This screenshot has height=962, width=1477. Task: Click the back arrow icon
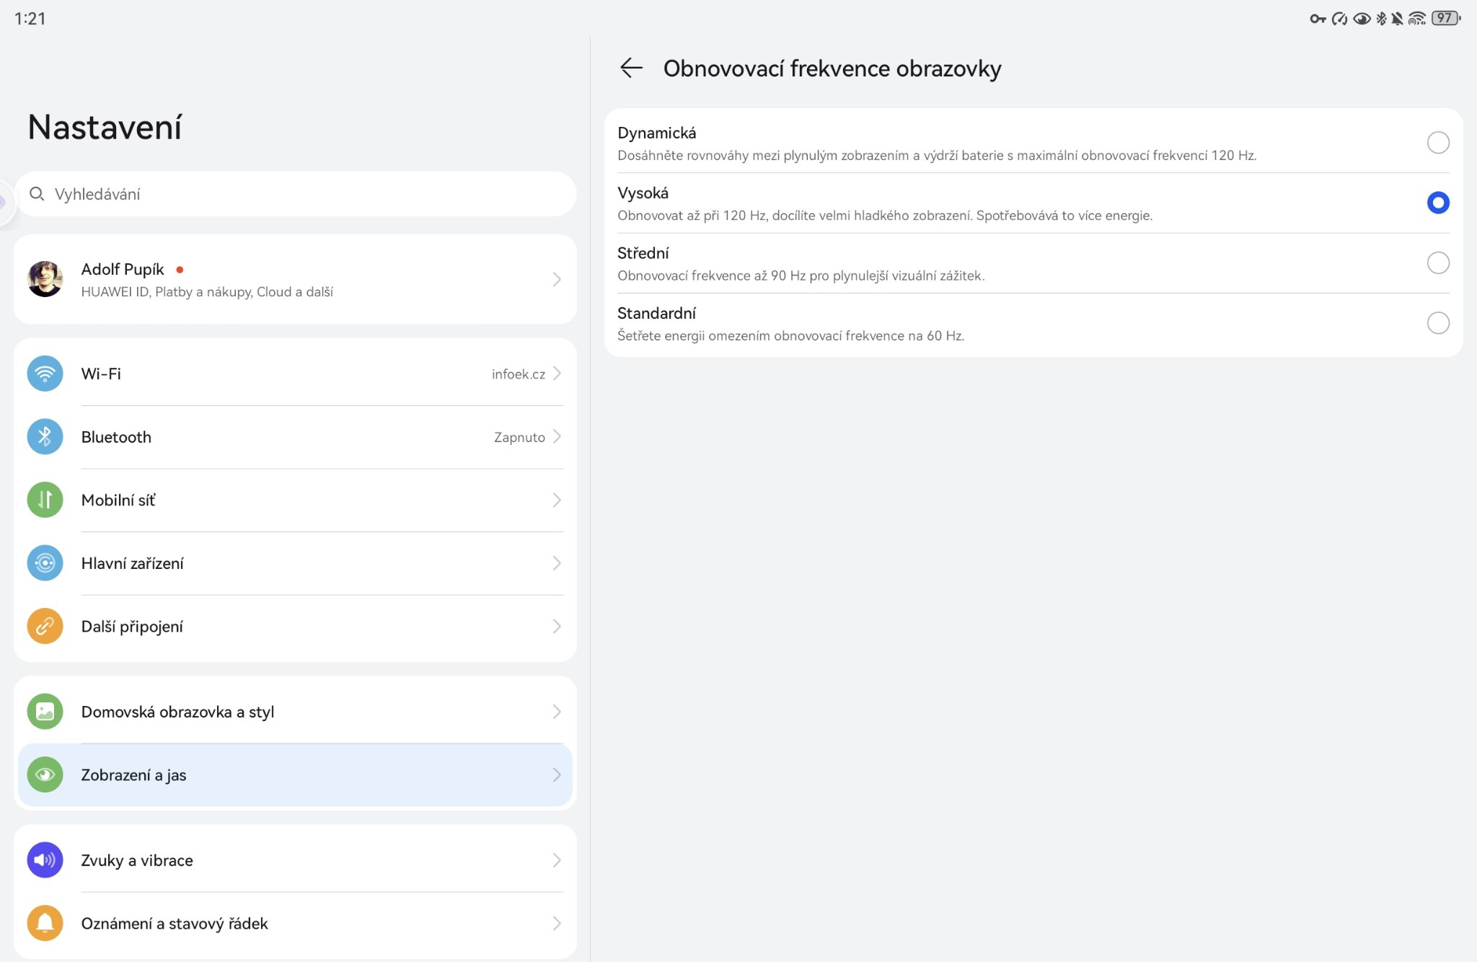tap(631, 68)
